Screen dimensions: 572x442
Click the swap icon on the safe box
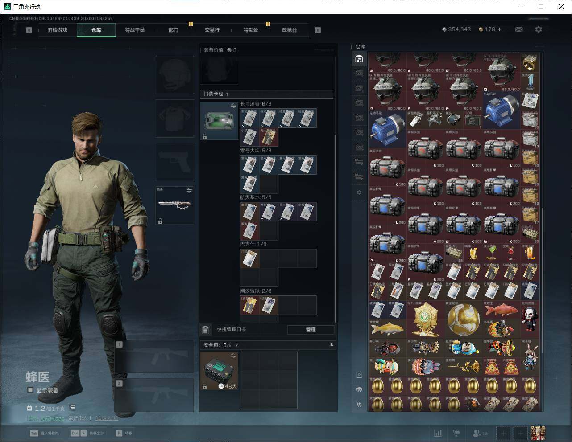click(x=233, y=356)
